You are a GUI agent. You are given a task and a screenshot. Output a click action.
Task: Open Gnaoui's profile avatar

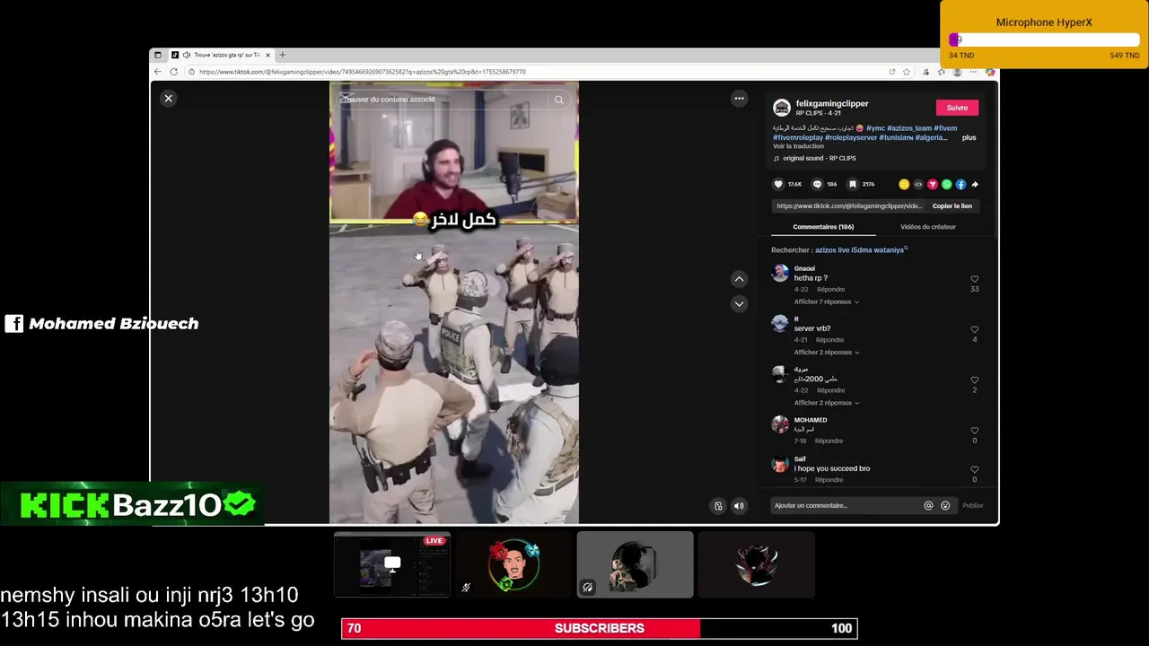pos(780,273)
